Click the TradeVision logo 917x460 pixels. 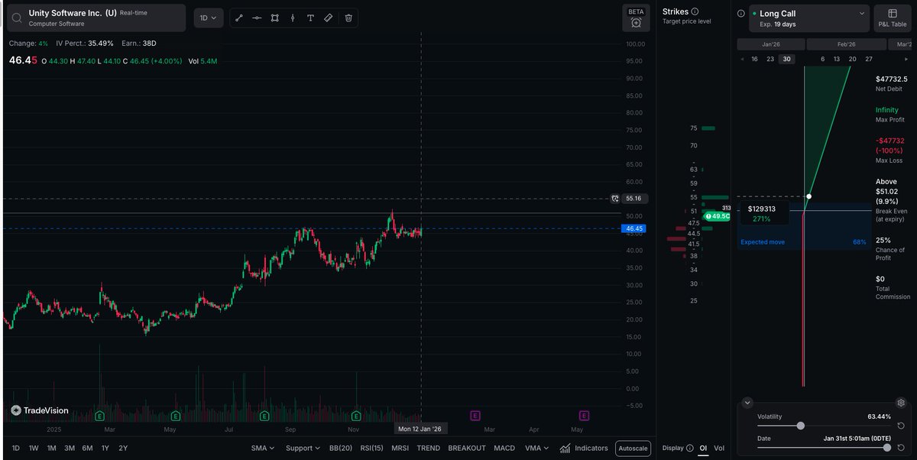pyautogui.click(x=40, y=410)
